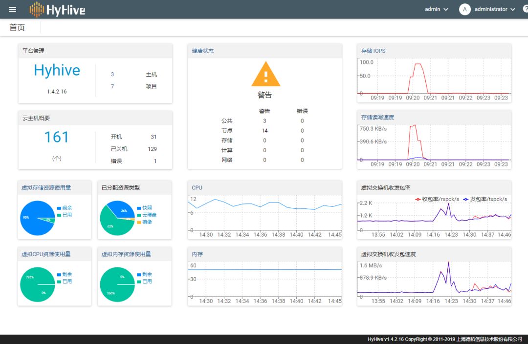Open the administrator account dropdown
528x344 pixels.
[x=495, y=9]
